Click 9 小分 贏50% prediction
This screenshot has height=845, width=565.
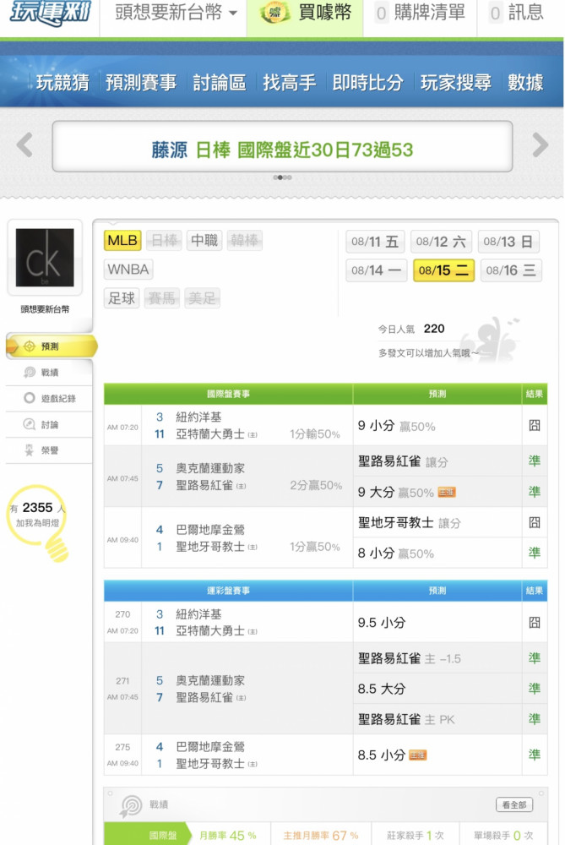click(x=396, y=426)
